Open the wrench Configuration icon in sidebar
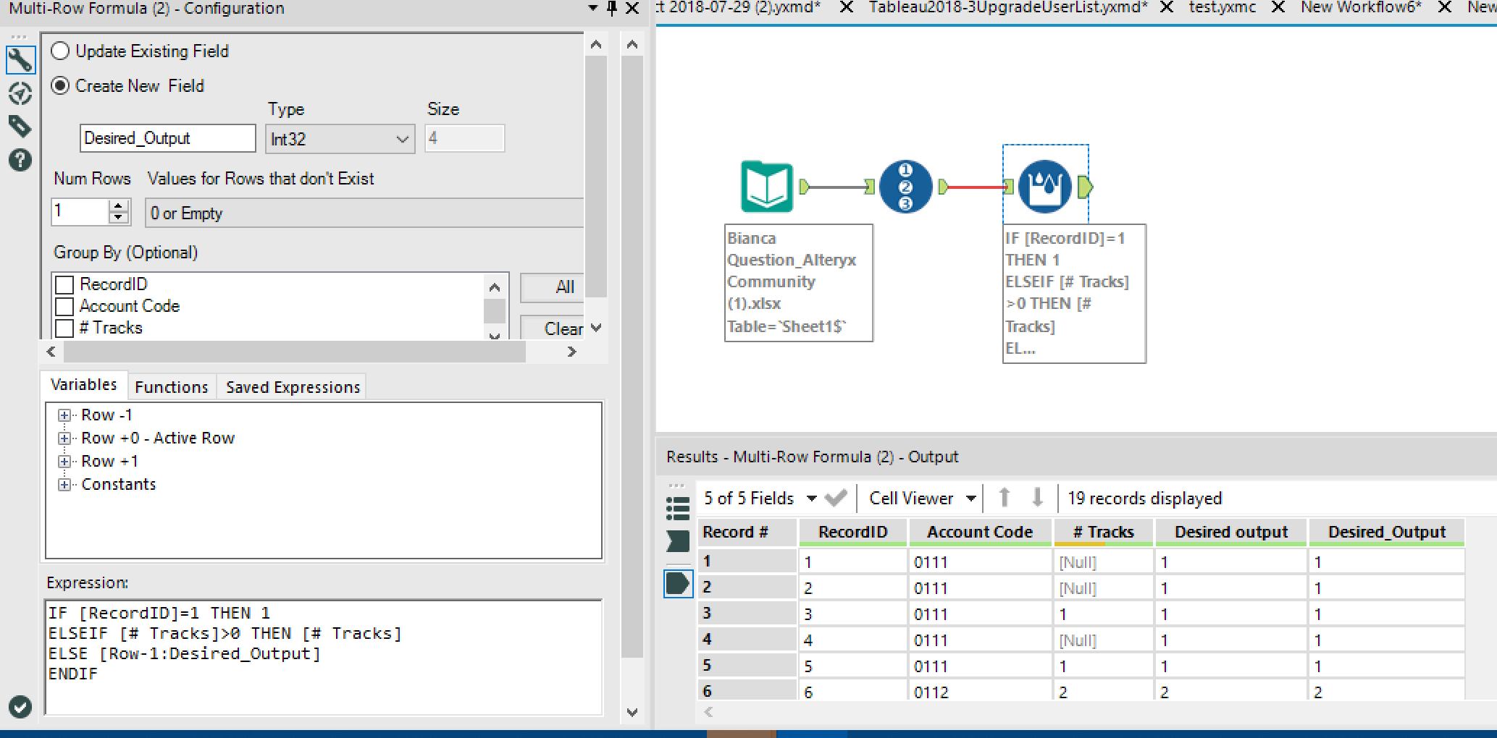The width and height of the screenshot is (1497, 738). point(20,59)
